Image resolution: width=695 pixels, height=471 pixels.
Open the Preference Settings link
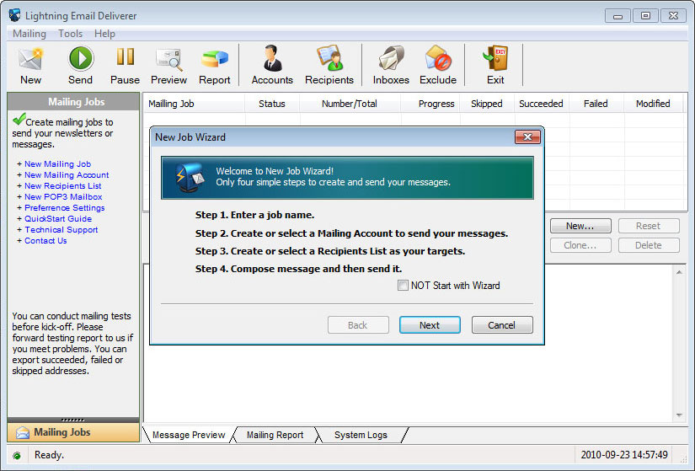(x=65, y=208)
